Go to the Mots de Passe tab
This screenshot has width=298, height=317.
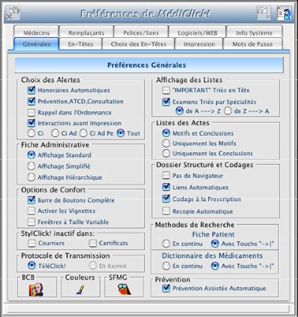pyautogui.click(x=253, y=44)
